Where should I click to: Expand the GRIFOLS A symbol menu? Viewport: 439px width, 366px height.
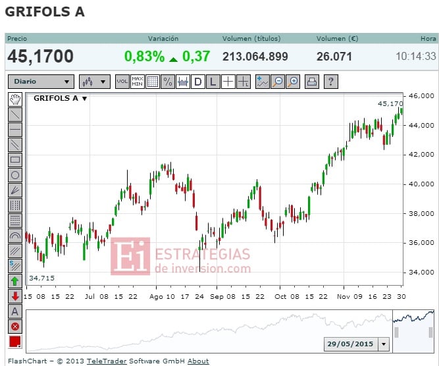pyautogui.click(x=84, y=99)
